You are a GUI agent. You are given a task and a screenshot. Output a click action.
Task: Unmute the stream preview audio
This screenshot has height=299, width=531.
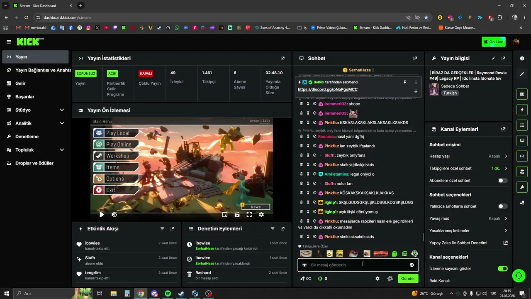click(x=114, y=215)
